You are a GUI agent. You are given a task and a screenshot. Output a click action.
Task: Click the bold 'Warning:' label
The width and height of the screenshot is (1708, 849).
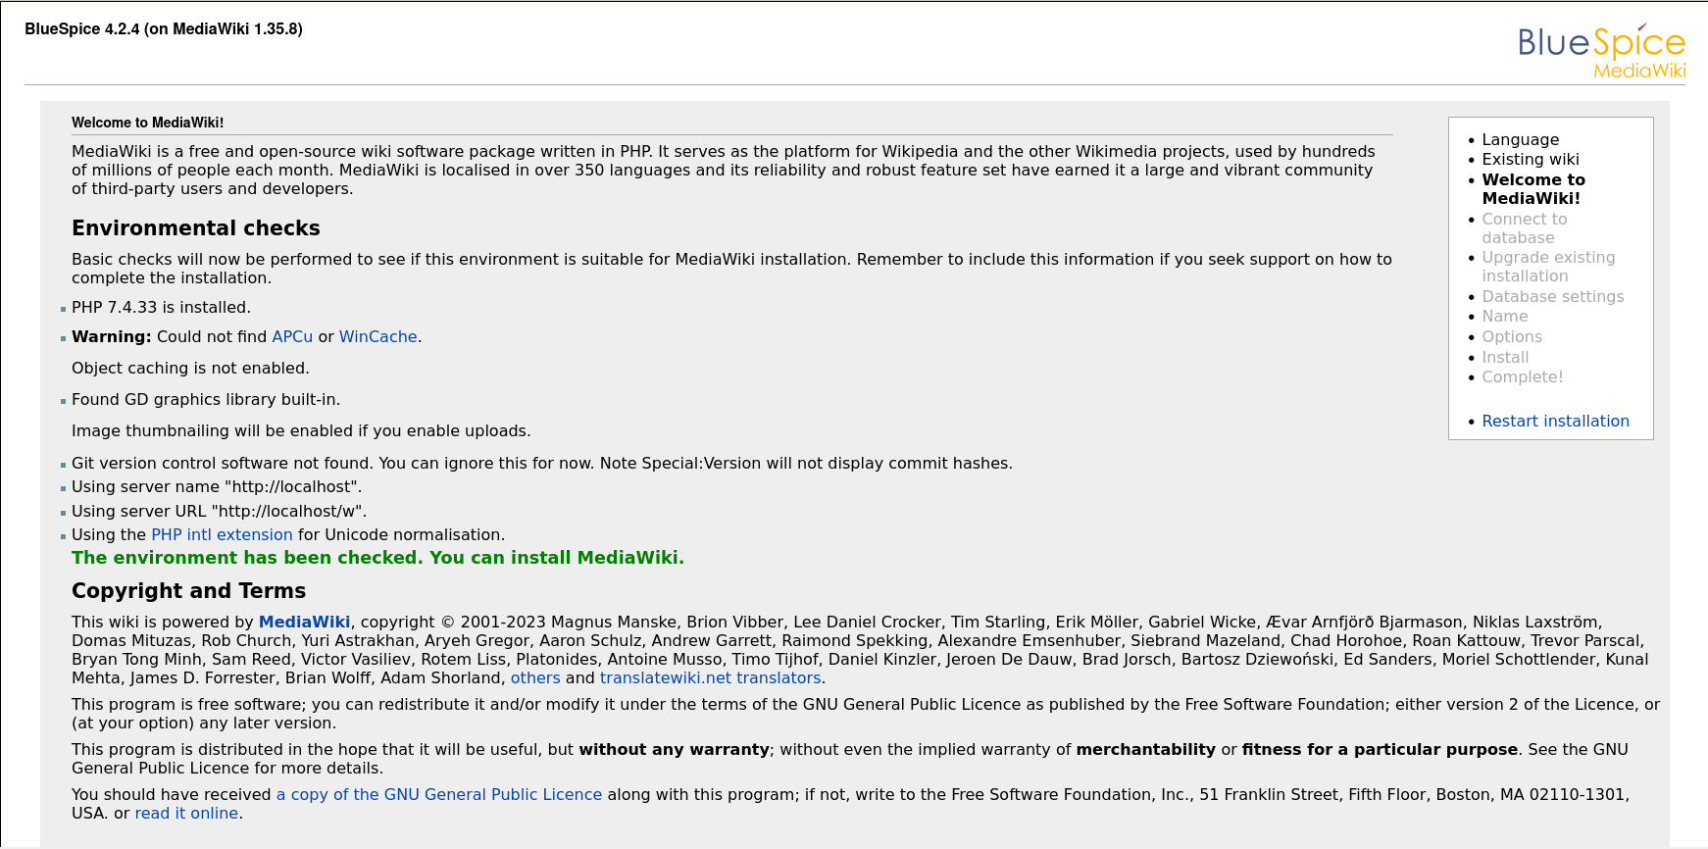click(x=111, y=336)
